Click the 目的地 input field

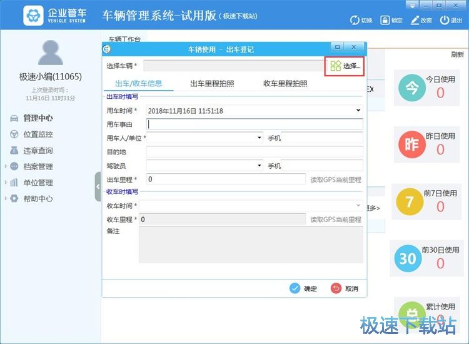click(x=255, y=151)
